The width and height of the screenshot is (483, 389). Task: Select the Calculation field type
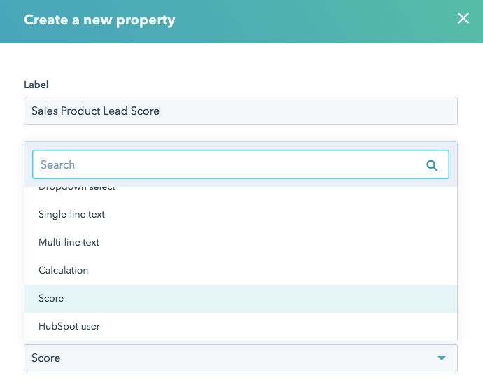[241, 271]
